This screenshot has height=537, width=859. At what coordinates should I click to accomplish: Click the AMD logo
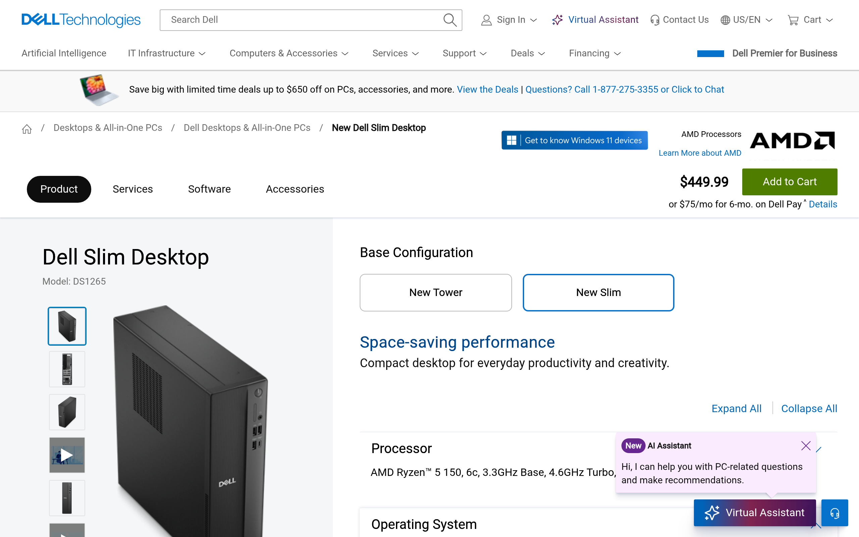point(792,141)
